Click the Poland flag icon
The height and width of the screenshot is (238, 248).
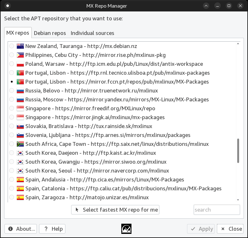(20, 64)
